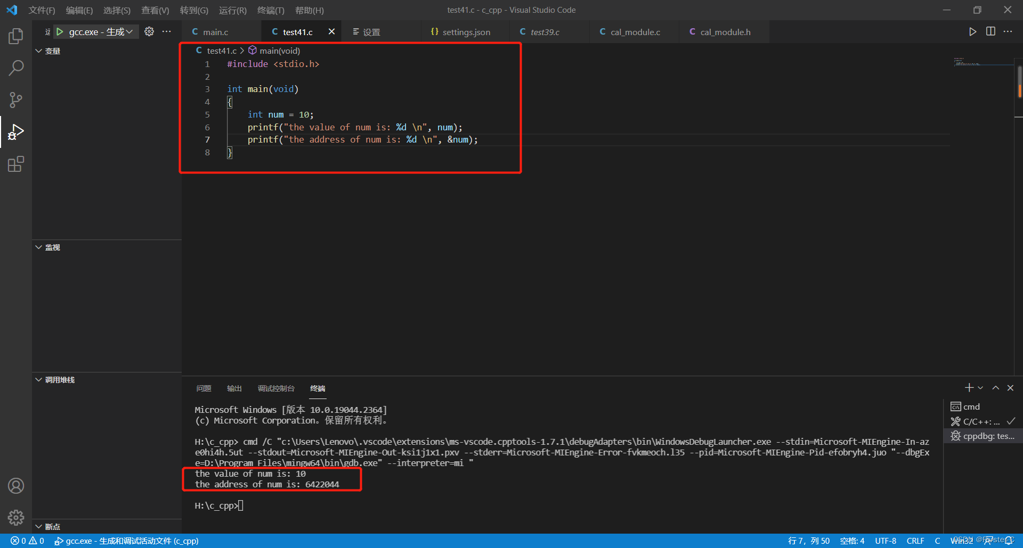
Task: Open the 选择(S) menu
Action: click(x=117, y=10)
